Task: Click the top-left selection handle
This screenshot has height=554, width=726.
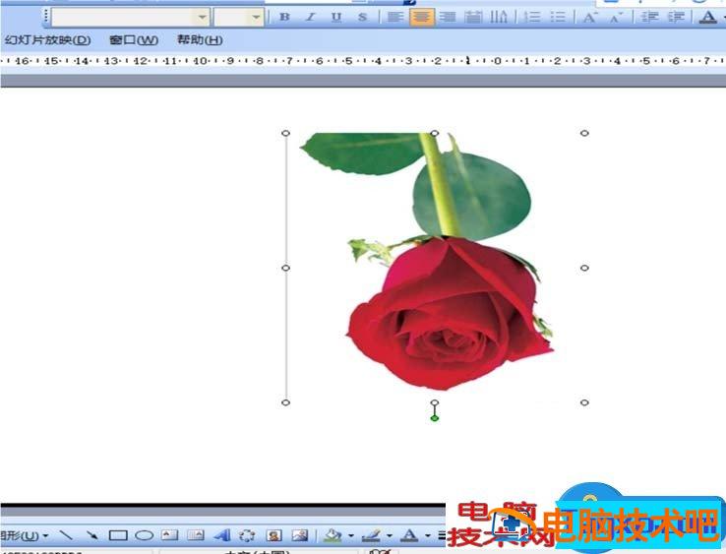Action: pos(285,134)
